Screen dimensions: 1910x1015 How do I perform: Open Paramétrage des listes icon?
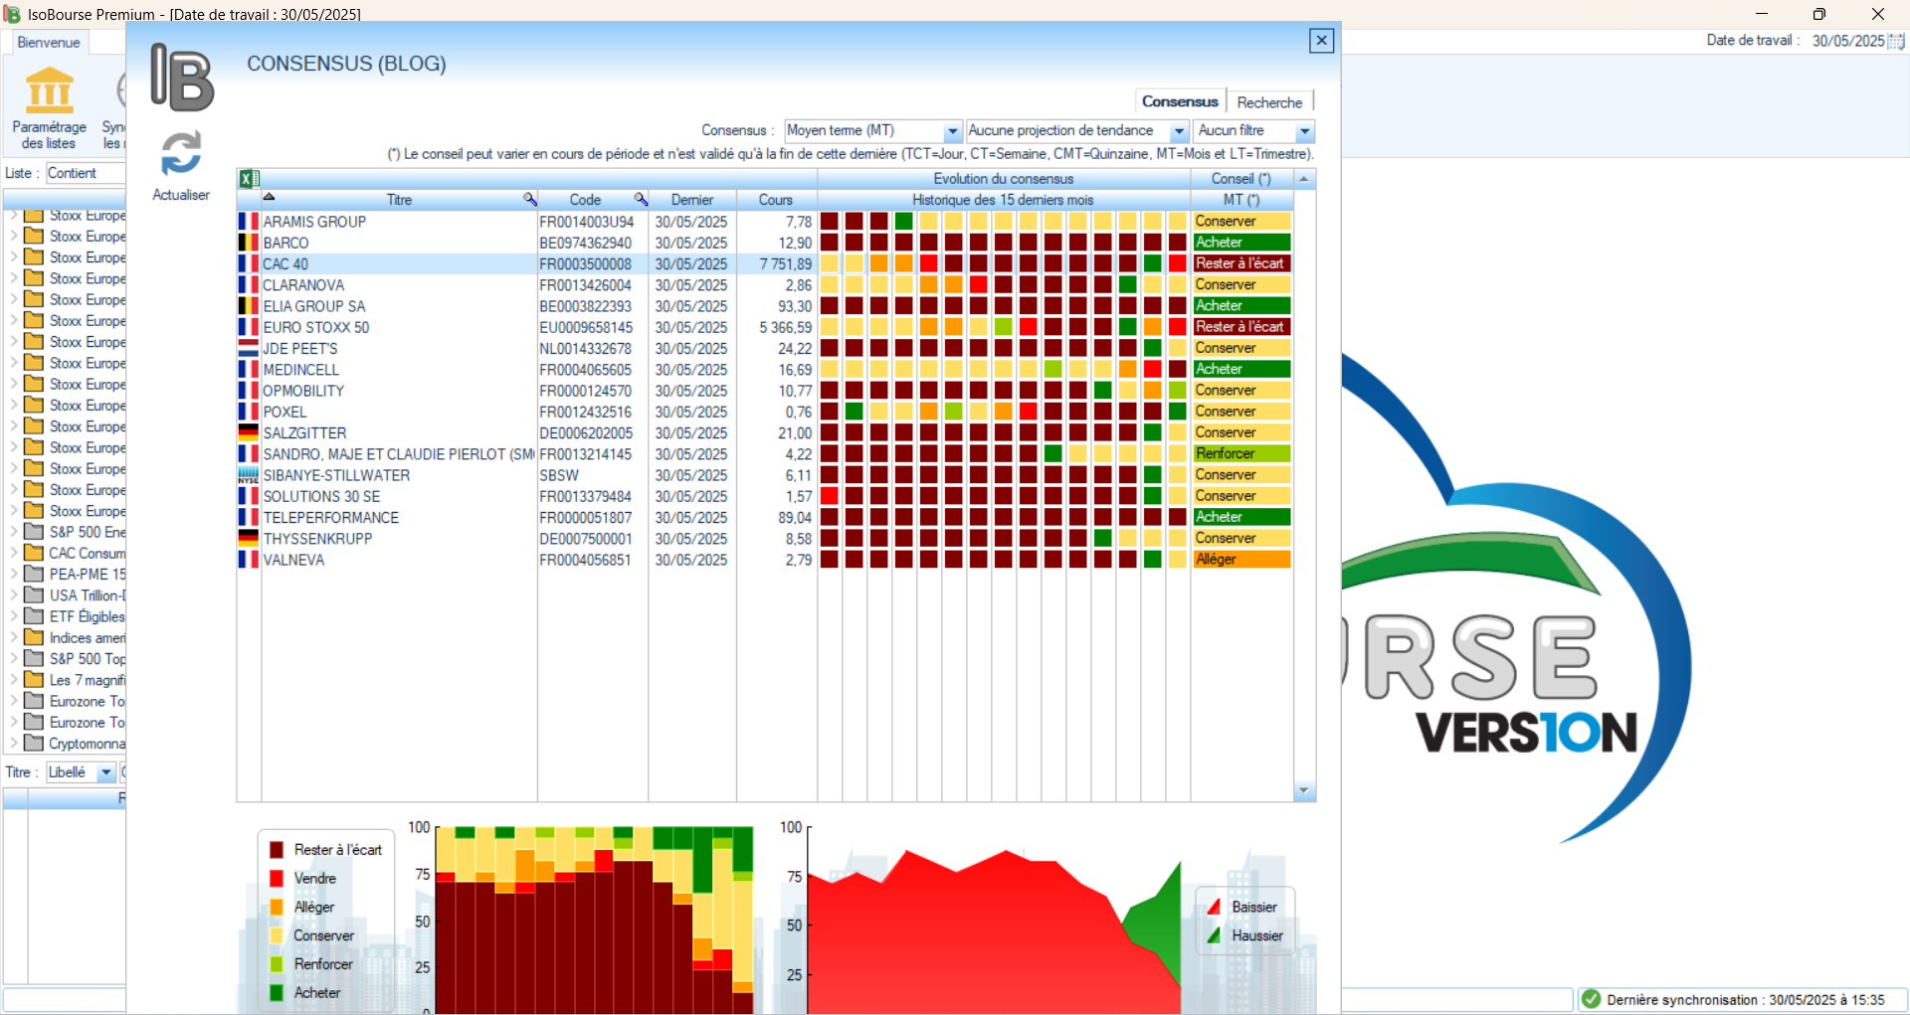tap(50, 90)
